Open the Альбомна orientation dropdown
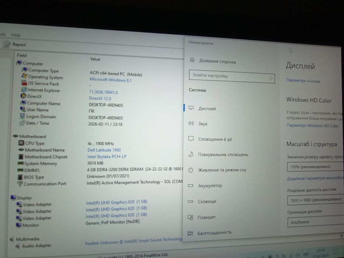The width and height of the screenshot is (344, 258). (316, 222)
